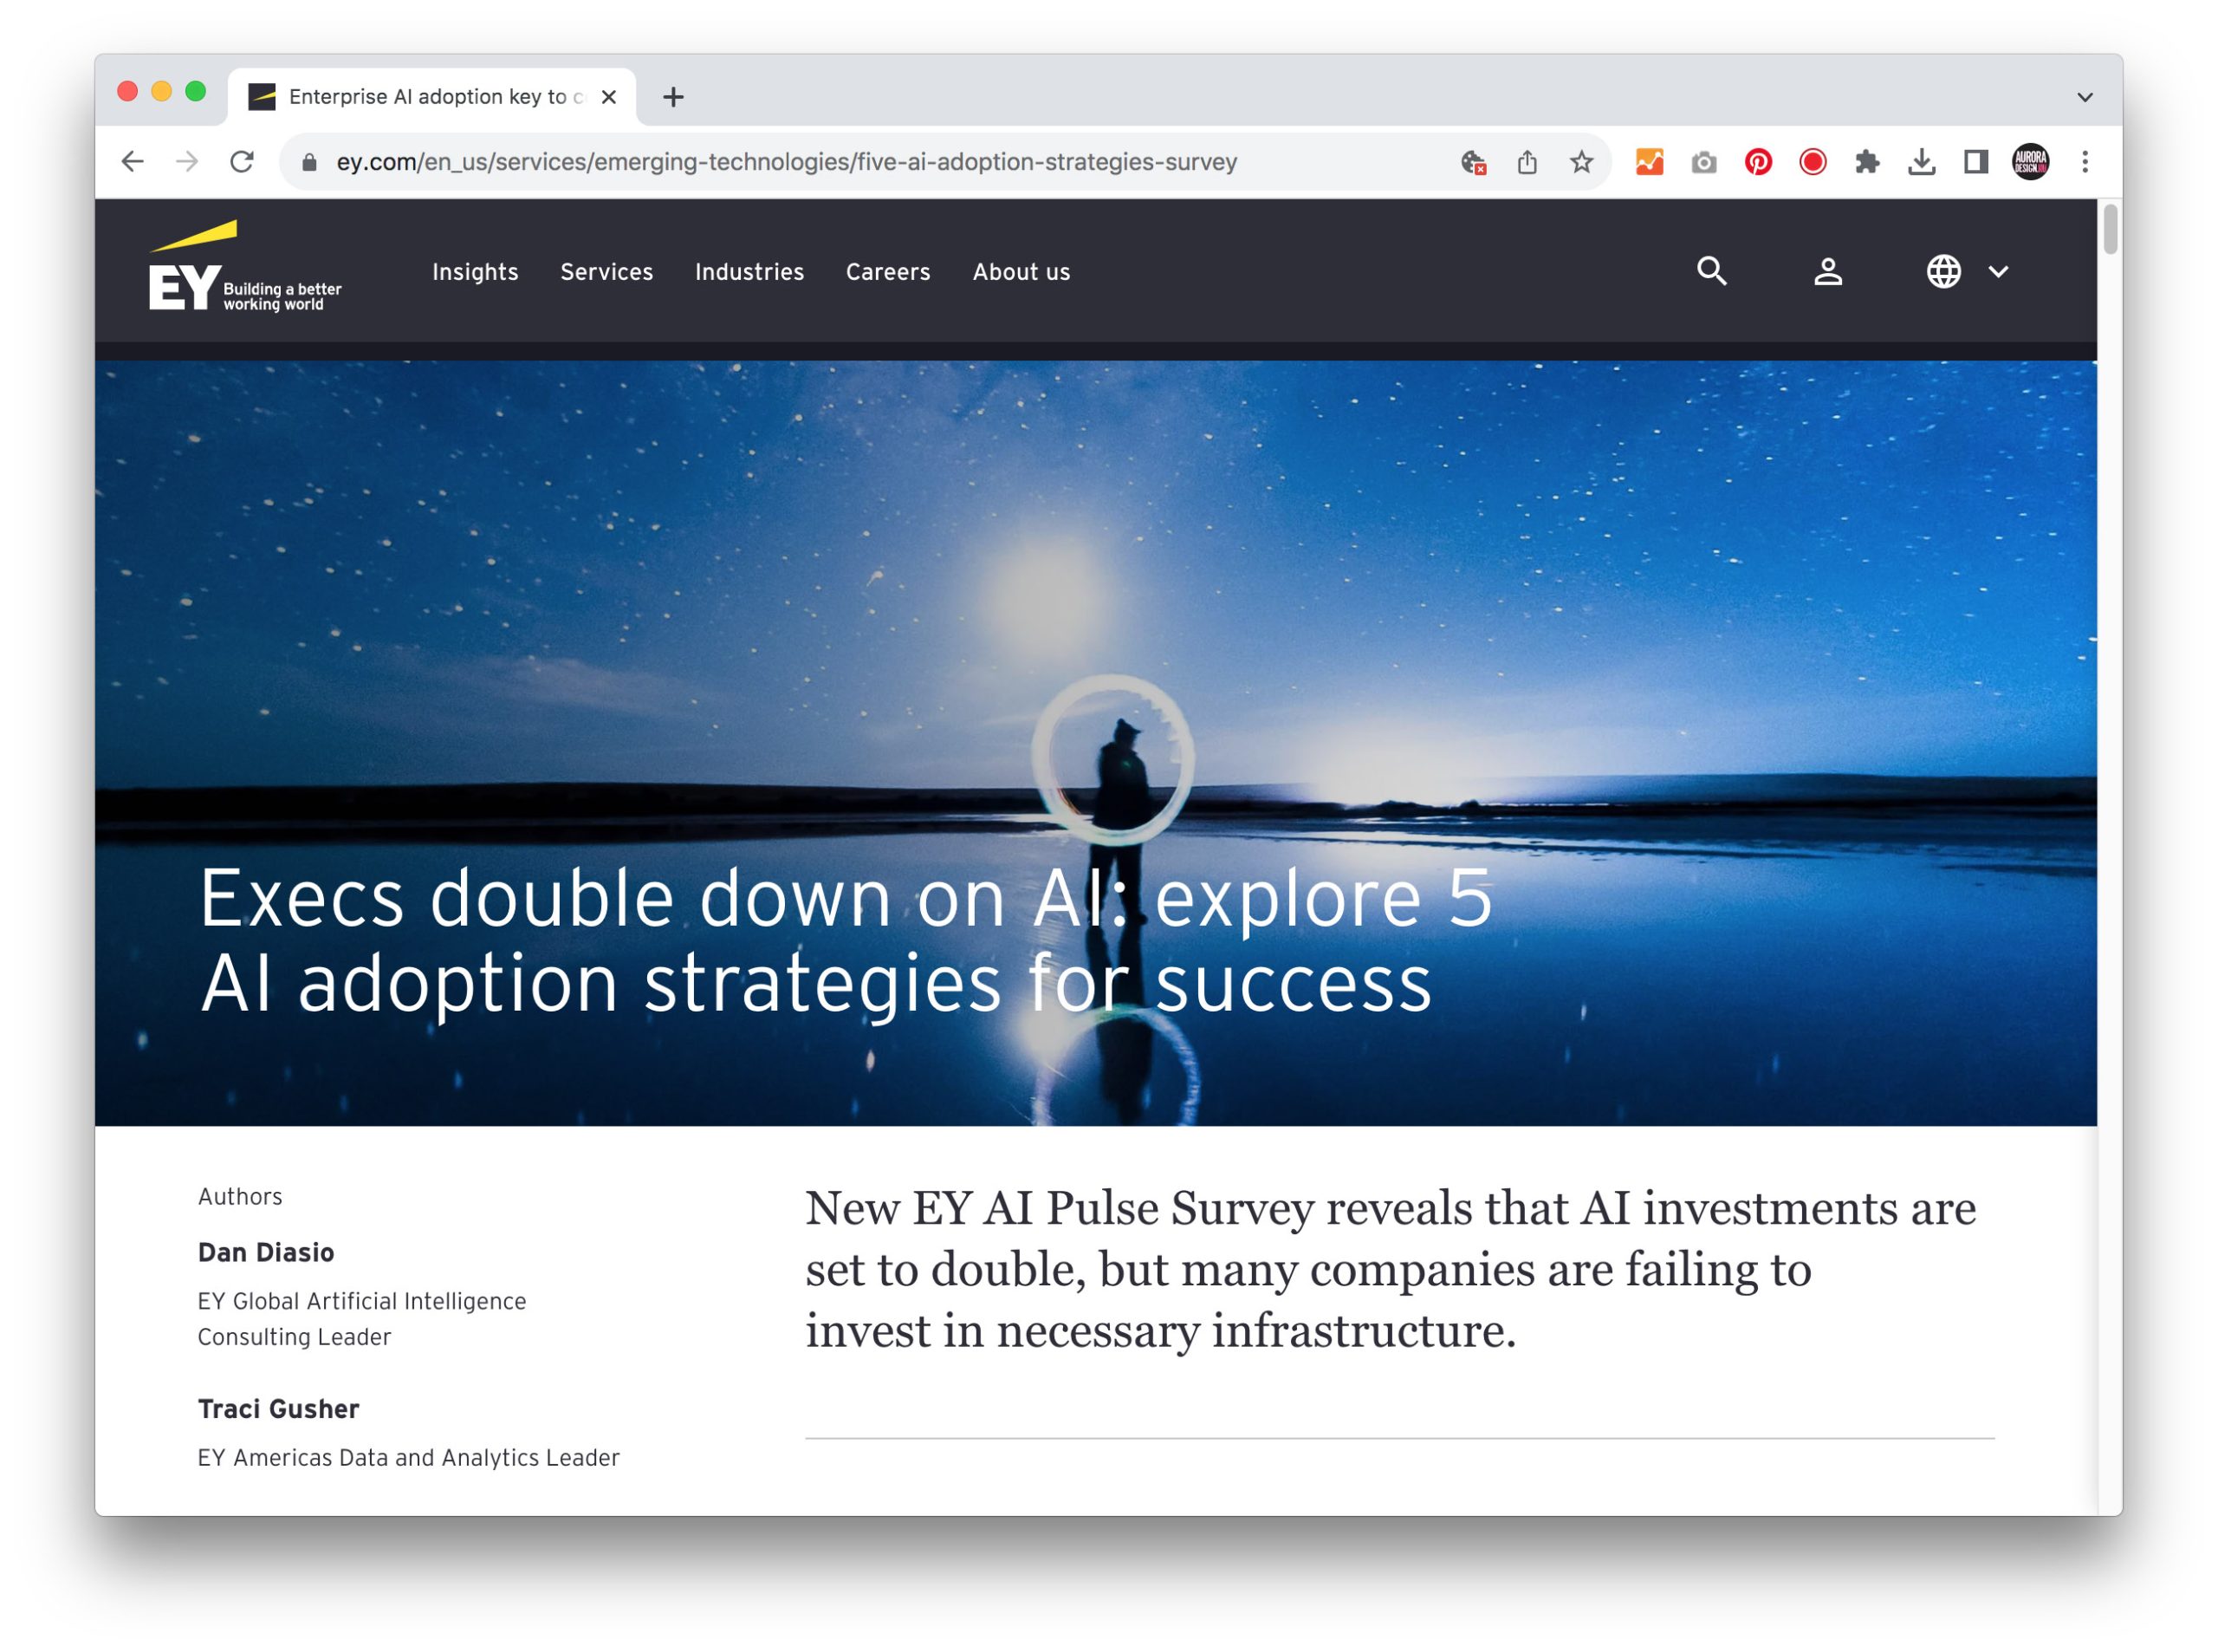This screenshot has height=1652, width=2218.
Task: Open cookie blocked indicator in address bar
Action: (x=1474, y=162)
